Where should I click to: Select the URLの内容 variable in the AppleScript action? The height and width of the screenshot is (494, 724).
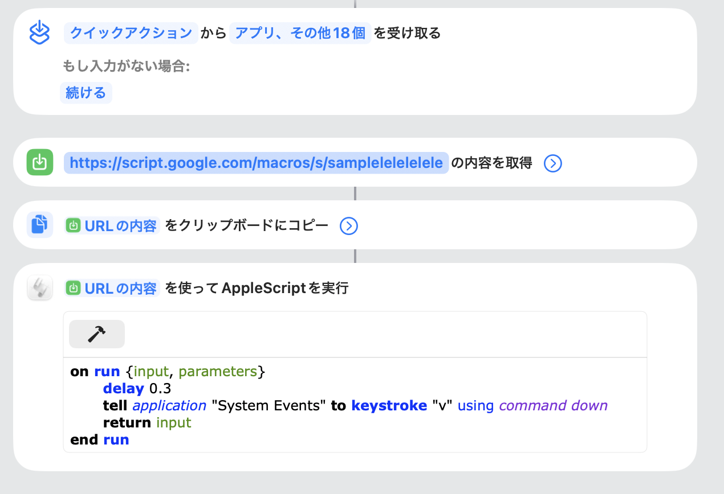(x=112, y=289)
